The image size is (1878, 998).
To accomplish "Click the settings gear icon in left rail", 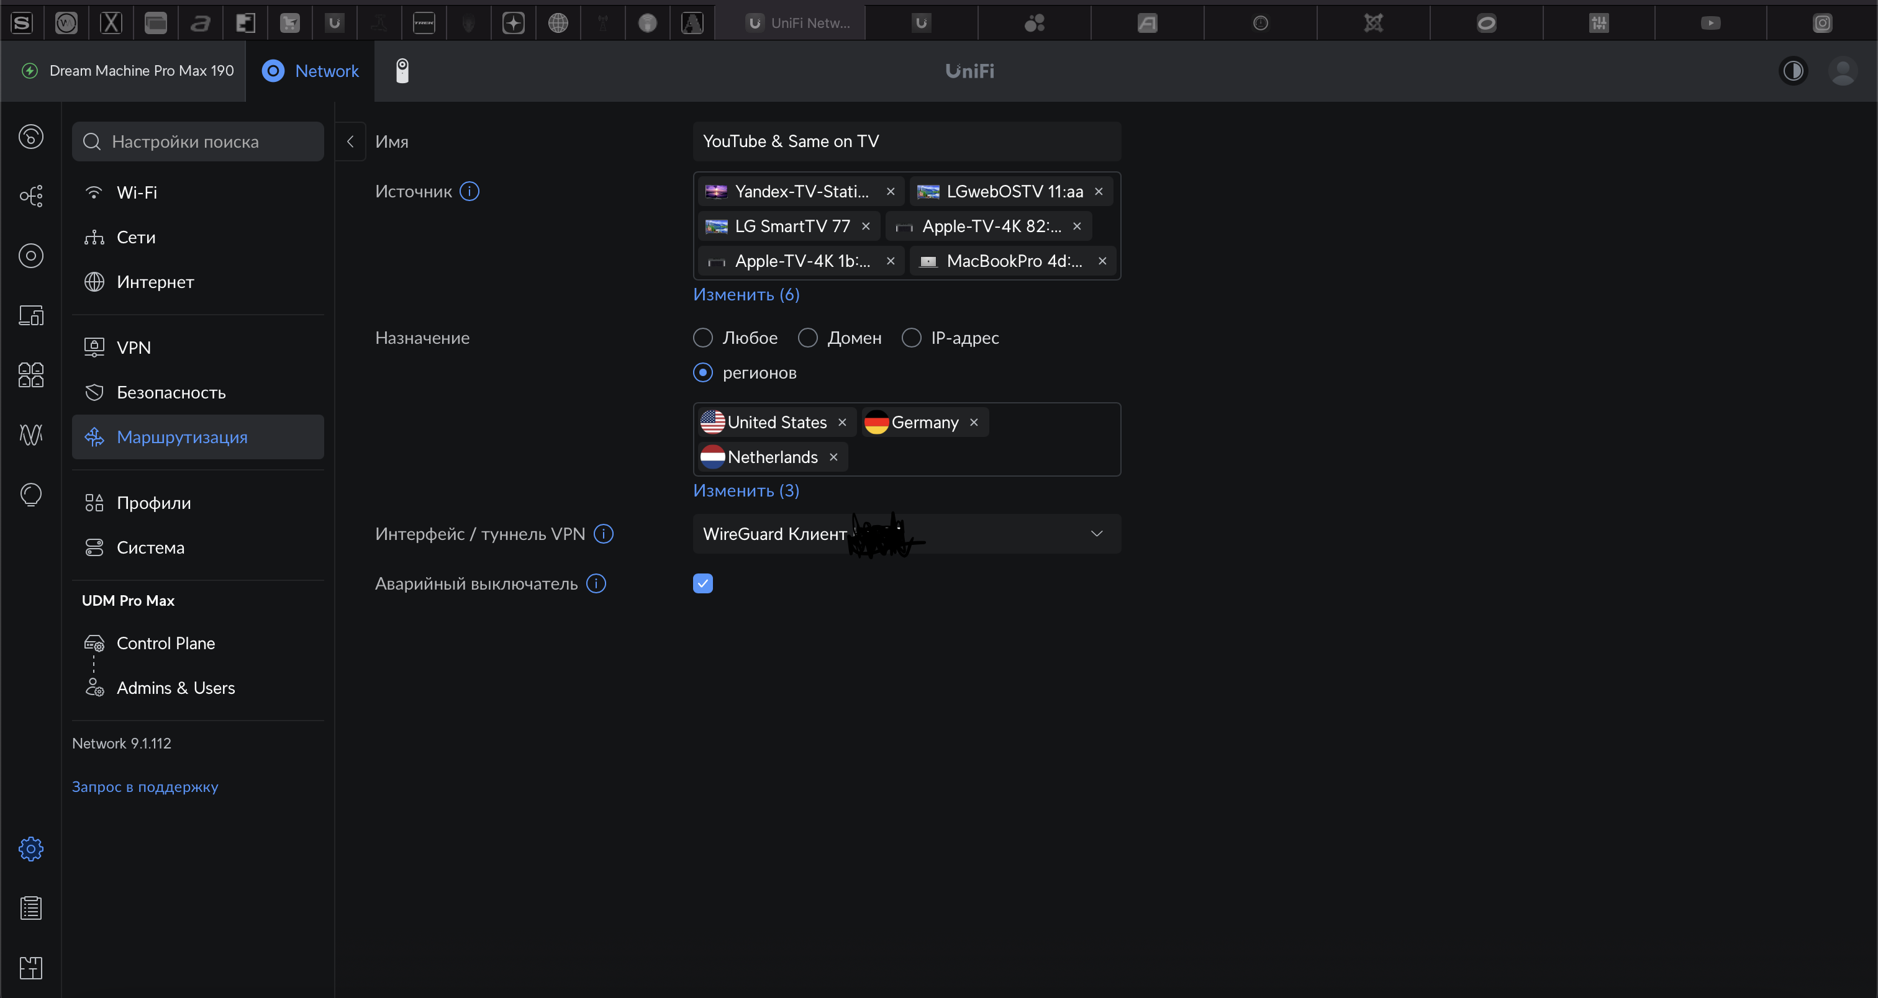I will click(30, 848).
